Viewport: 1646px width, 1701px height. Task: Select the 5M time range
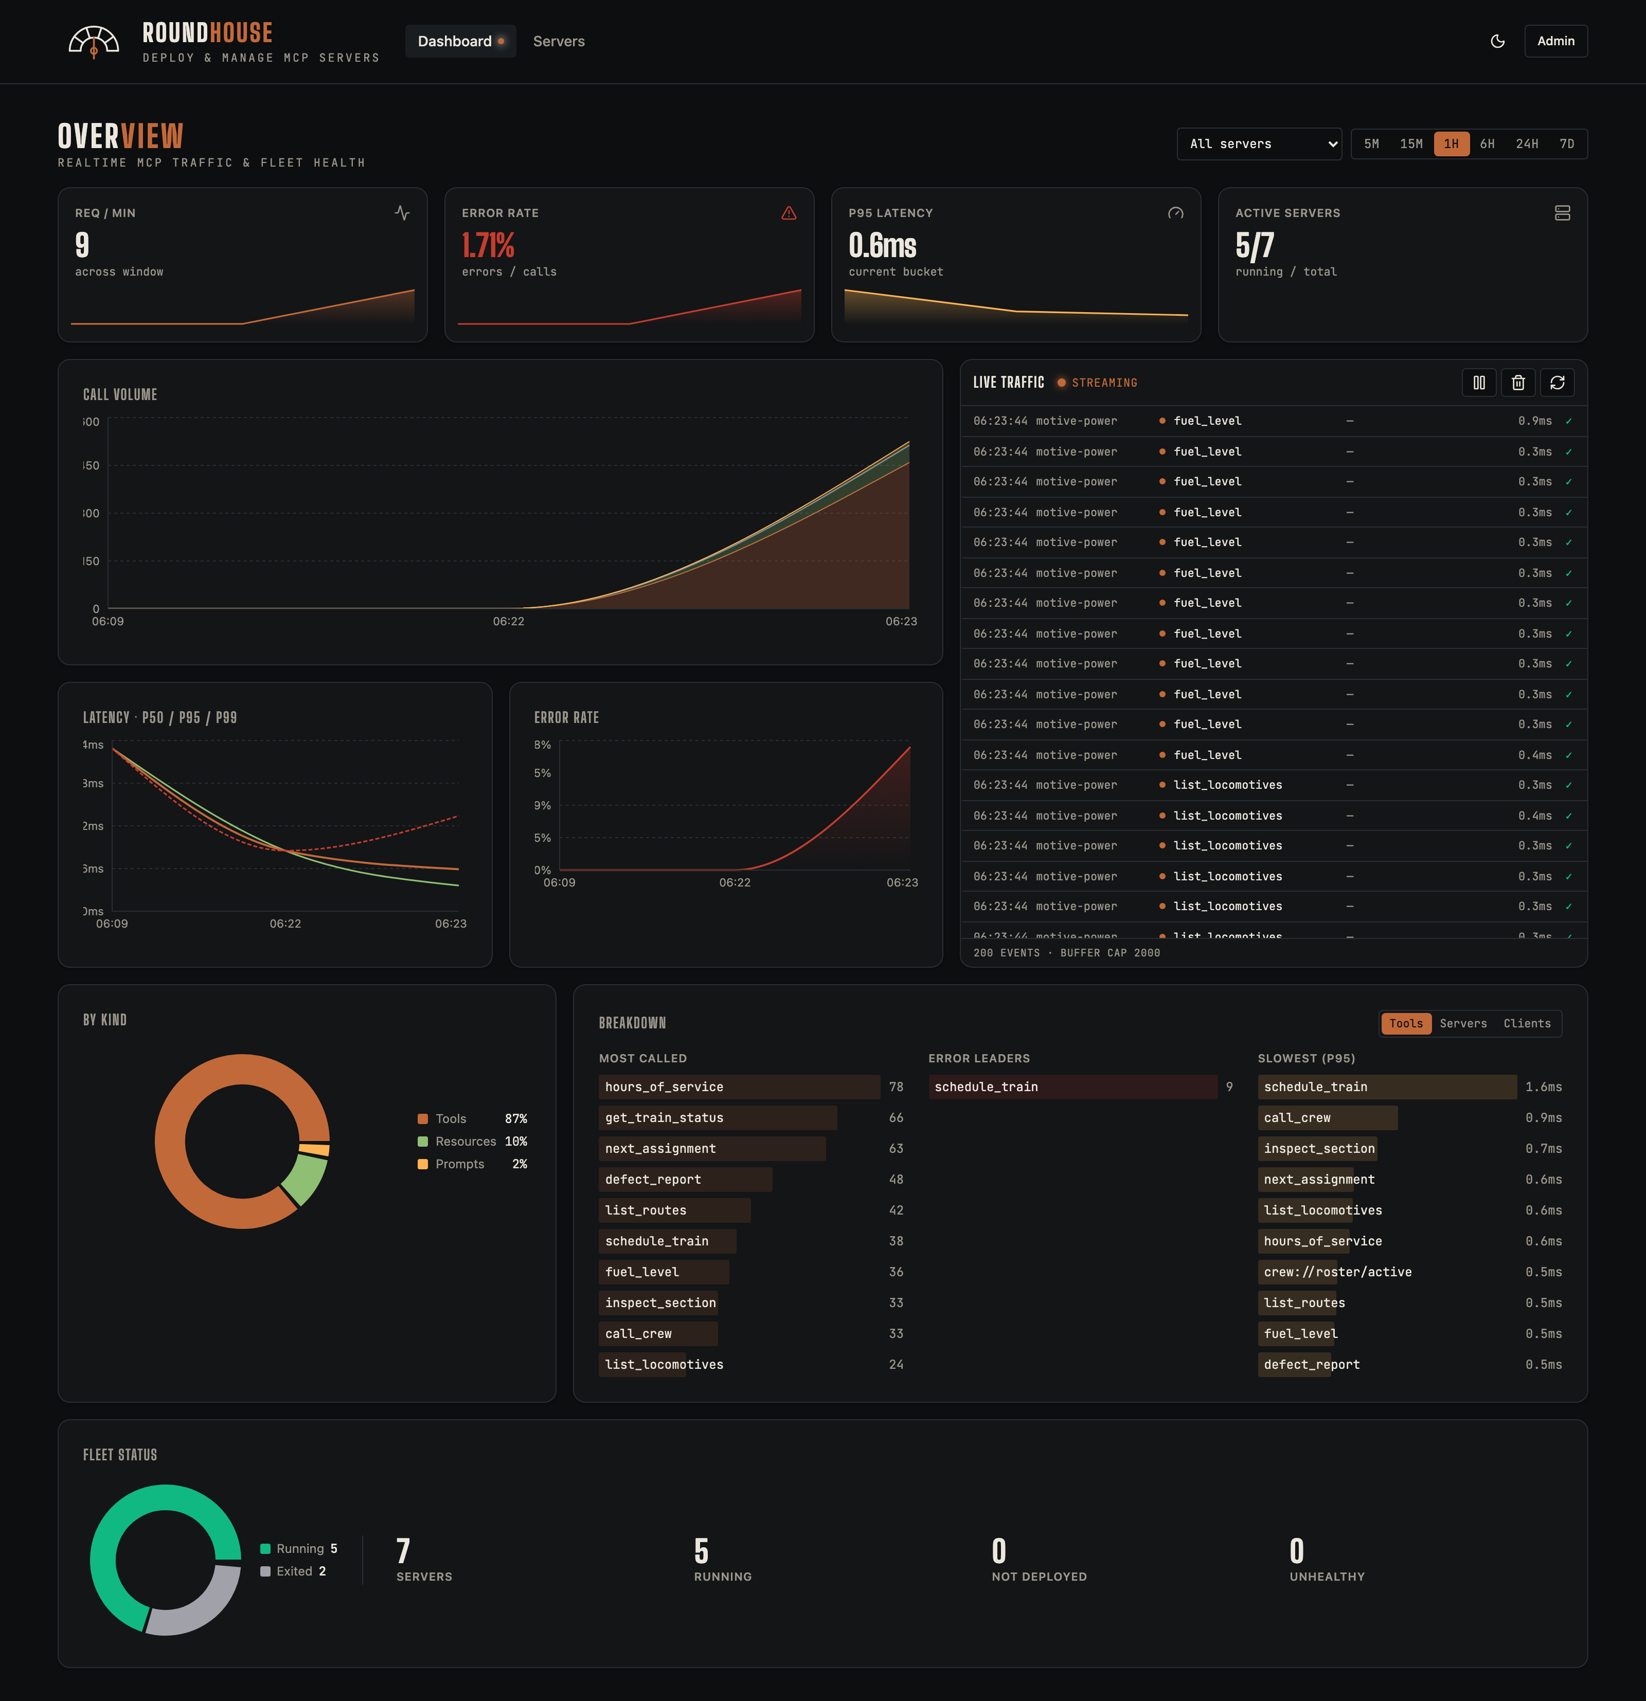click(x=1372, y=144)
